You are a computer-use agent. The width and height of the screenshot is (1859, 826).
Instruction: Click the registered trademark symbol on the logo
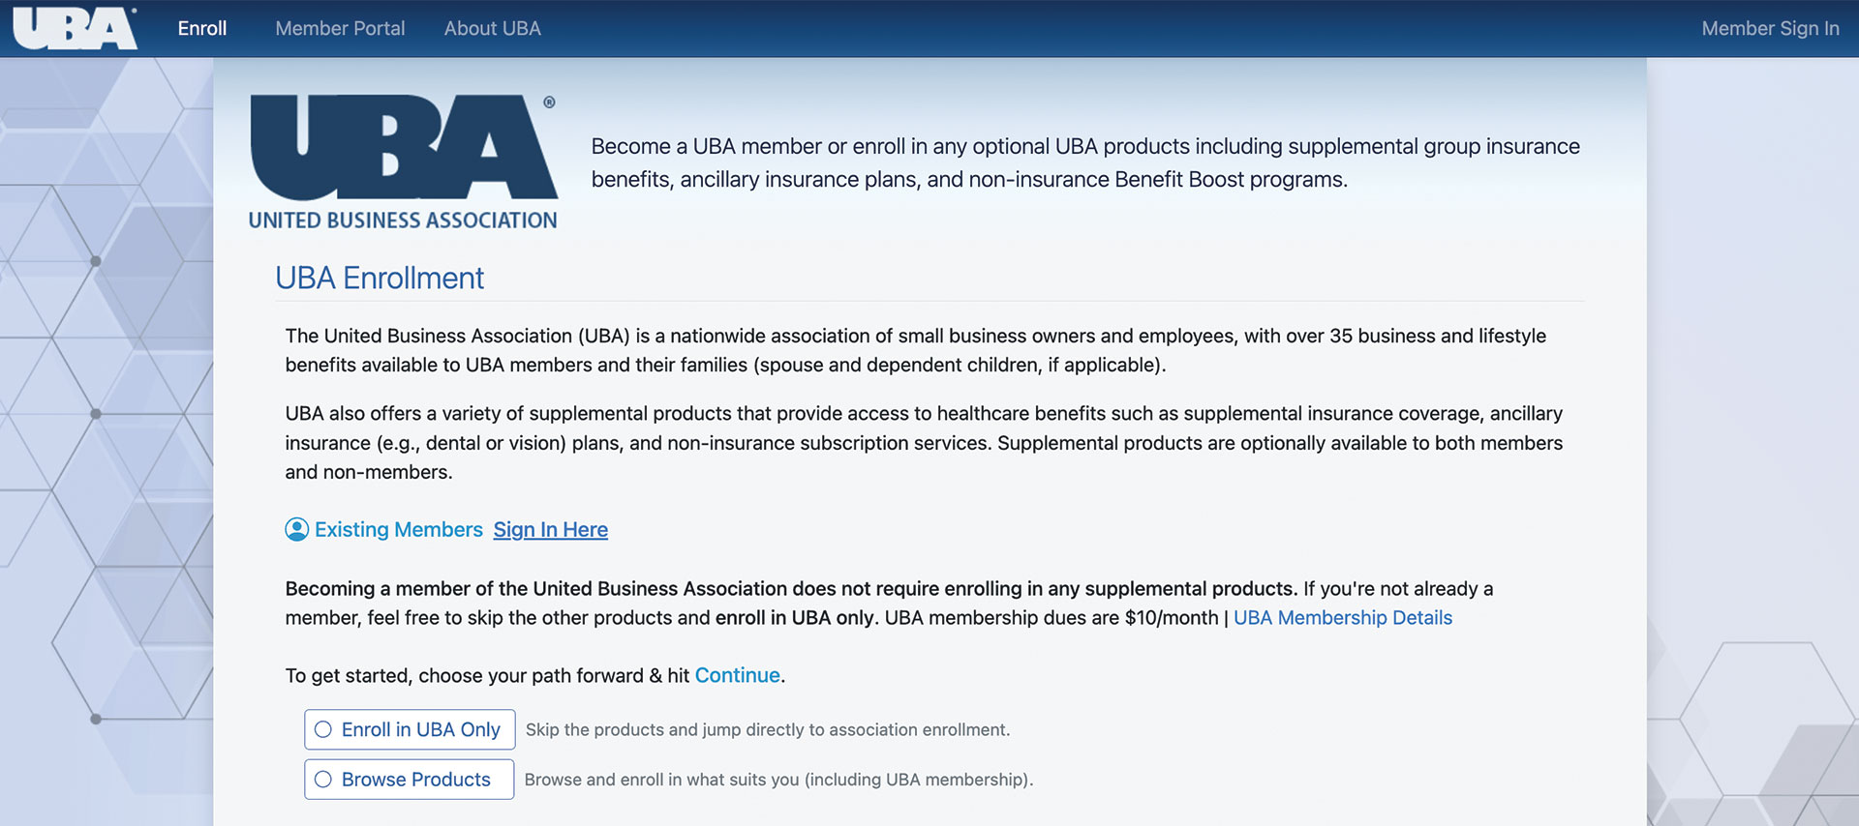point(550,100)
